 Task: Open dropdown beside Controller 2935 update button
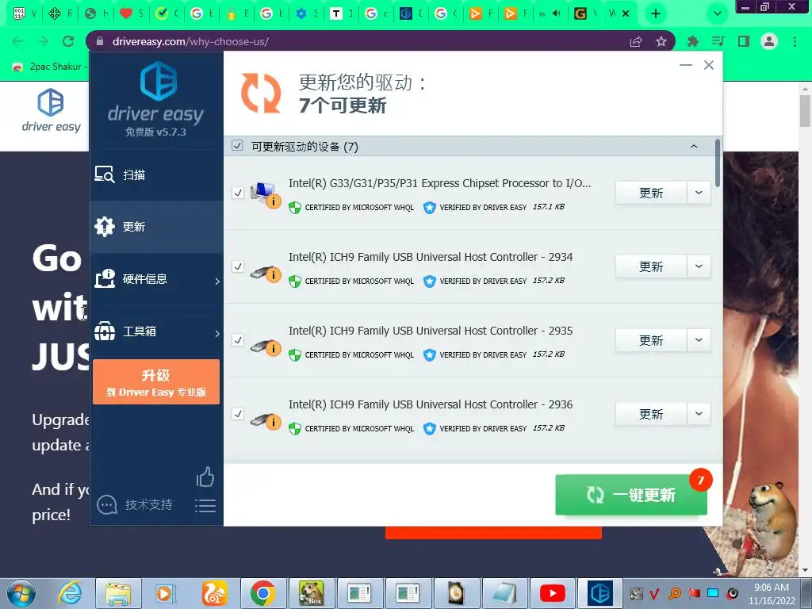699,340
